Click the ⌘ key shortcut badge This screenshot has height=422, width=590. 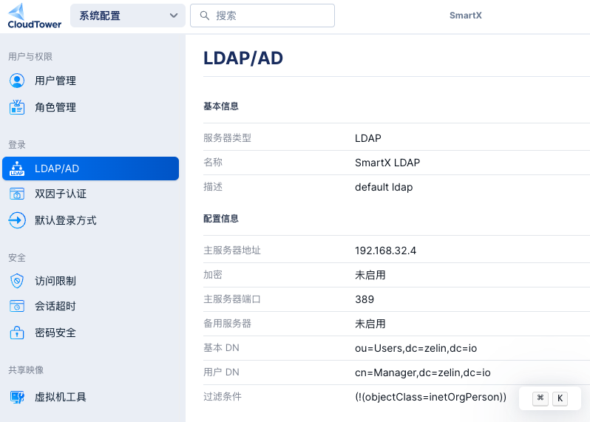click(x=540, y=398)
